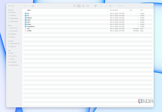This screenshot has width=162, height=112.
Task: Open the Action menu with ellipsis icon
Action: tap(111, 6)
